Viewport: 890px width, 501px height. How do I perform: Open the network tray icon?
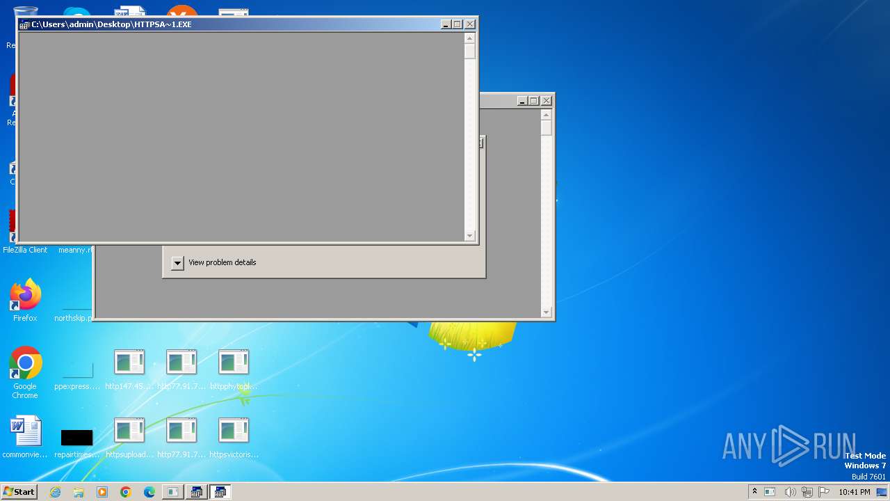coord(807,492)
